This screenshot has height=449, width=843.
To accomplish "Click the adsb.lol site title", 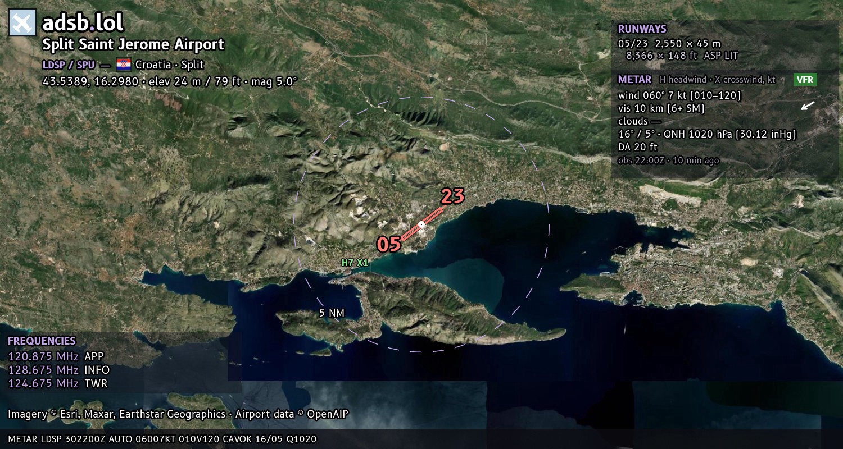I will (83, 22).
